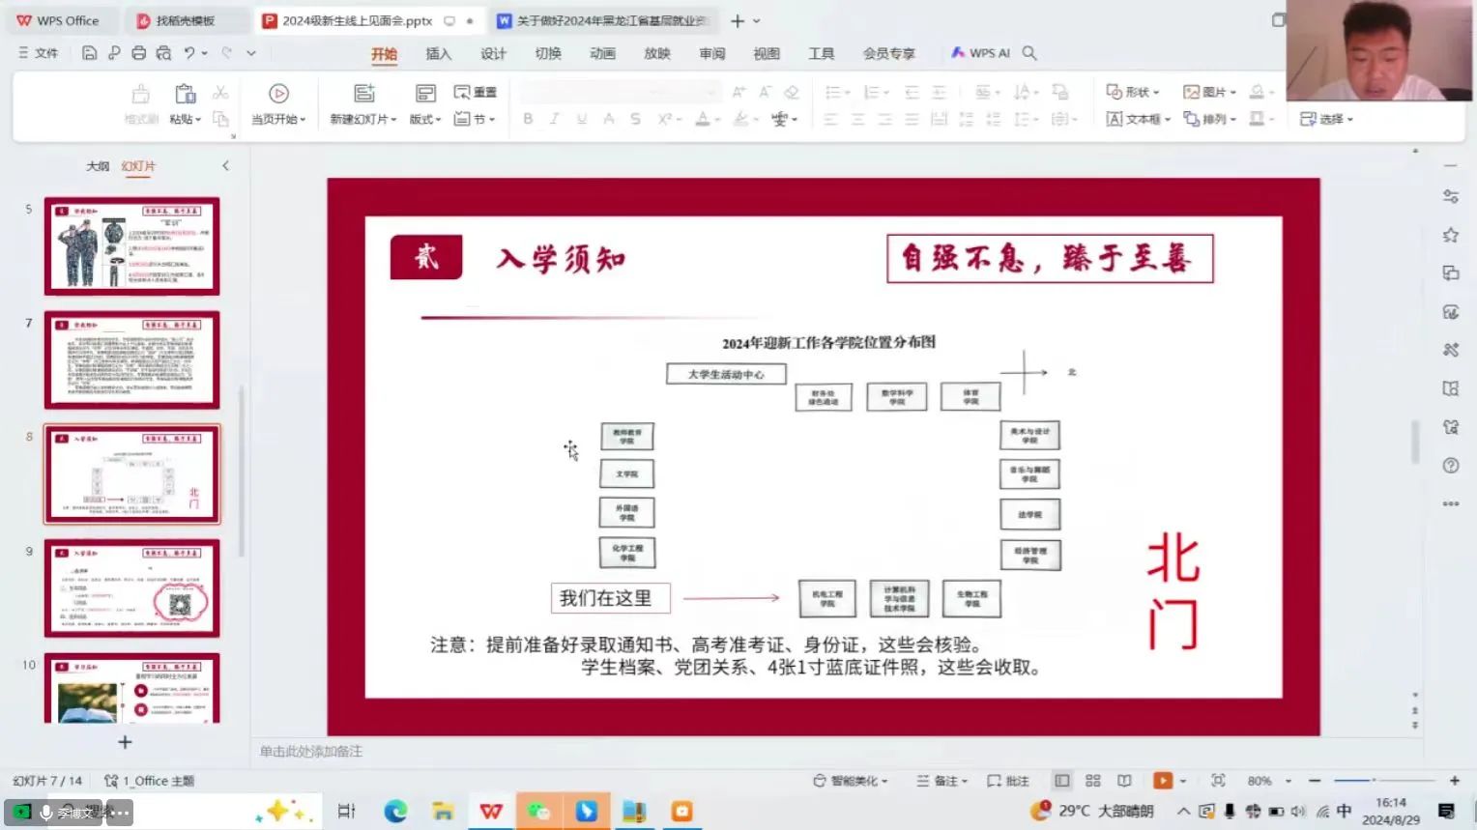Switch to normal view in status bar
This screenshot has height=830, width=1477.
pos(1062,781)
